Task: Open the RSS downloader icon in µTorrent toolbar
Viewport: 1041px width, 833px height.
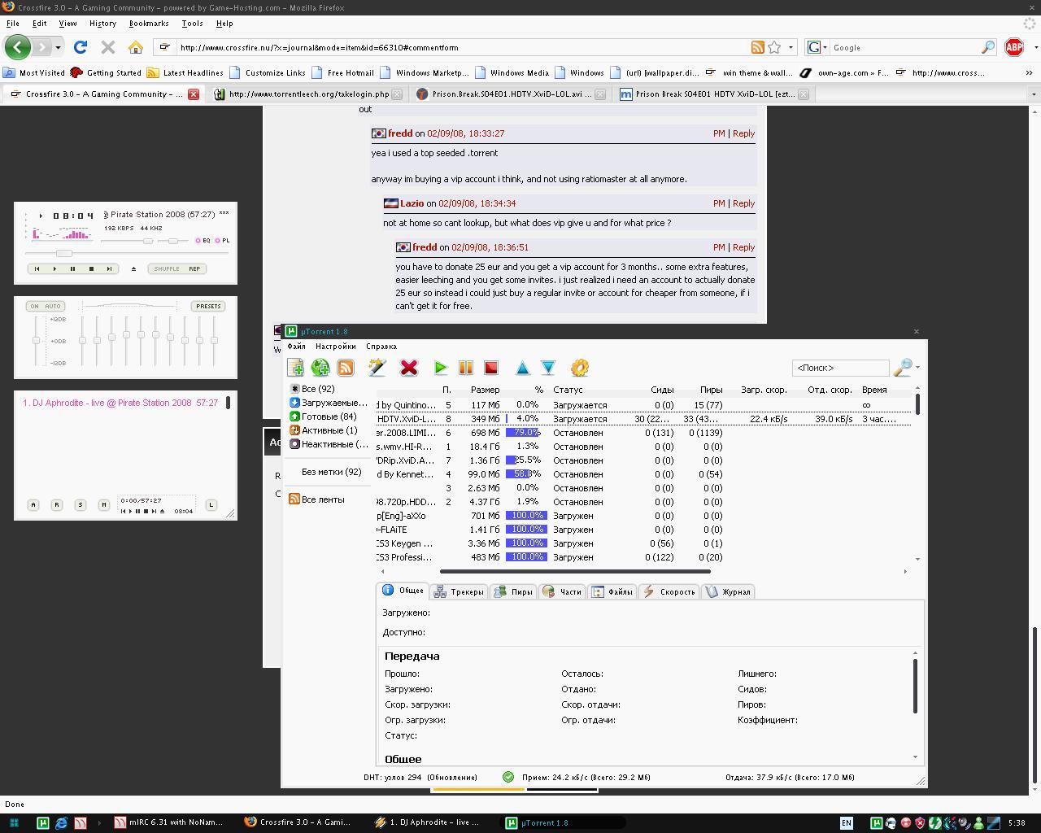Action: [346, 368]
